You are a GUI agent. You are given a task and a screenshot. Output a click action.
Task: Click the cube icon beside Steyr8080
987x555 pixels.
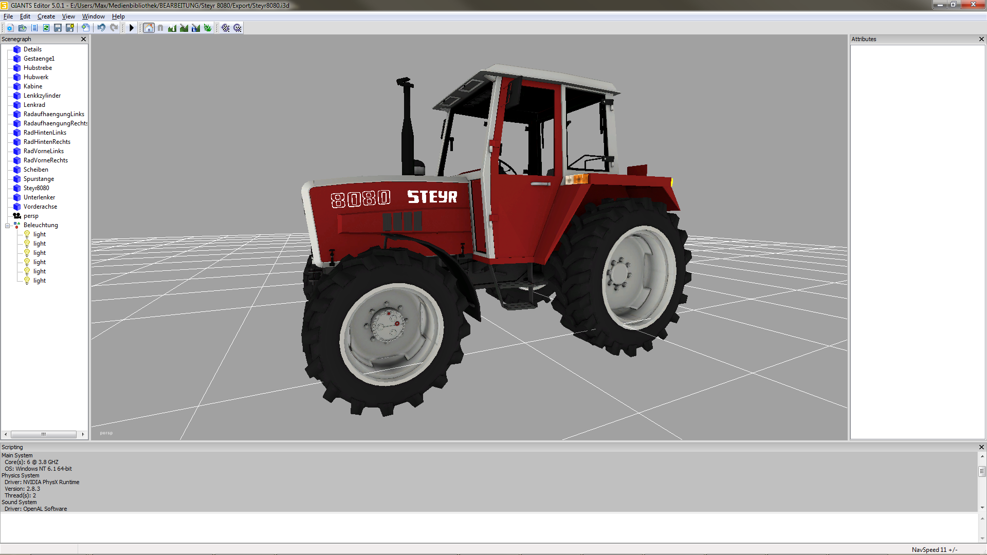pos(17,188)
